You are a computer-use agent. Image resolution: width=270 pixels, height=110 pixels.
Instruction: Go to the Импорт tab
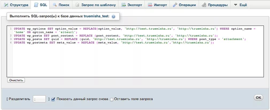point(157,5)
